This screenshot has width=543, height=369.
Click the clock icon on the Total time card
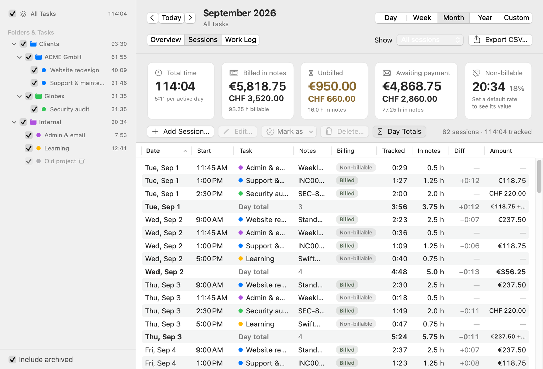click(158, 73)
